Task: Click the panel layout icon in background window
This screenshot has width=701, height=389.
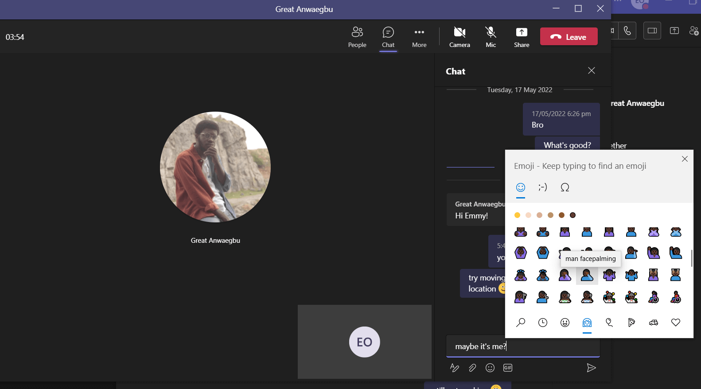Action: click(652, 31)
